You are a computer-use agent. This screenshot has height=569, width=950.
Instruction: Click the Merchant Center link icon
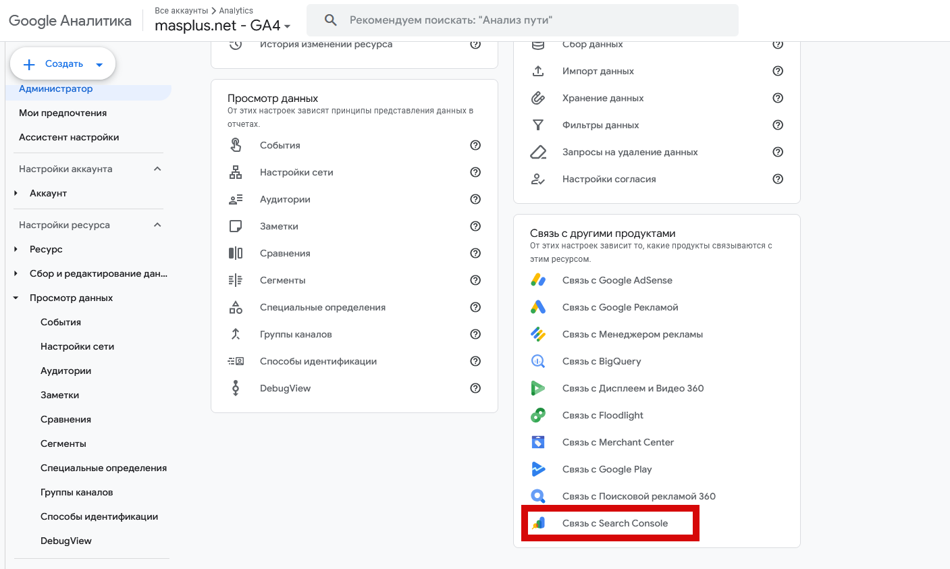point(538,442)
